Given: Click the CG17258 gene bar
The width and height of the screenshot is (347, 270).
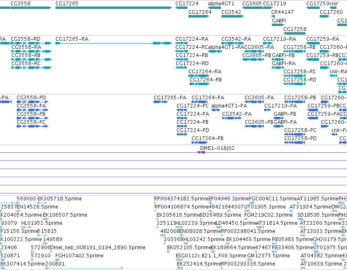Looking at the screenshot, I should tap(294, 33).
